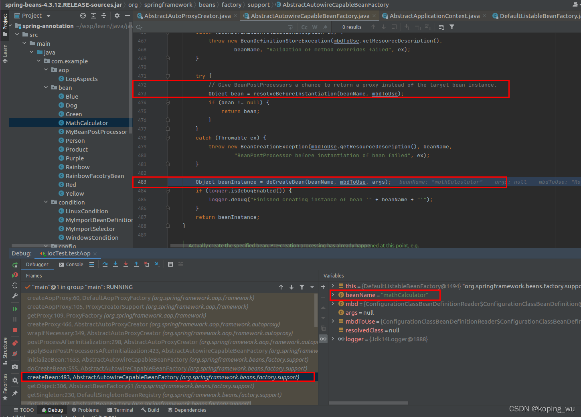Click Step Out up arrow icon
This screenshot has width=581, height=417.
pyautogui.click(x=136, y=264)
